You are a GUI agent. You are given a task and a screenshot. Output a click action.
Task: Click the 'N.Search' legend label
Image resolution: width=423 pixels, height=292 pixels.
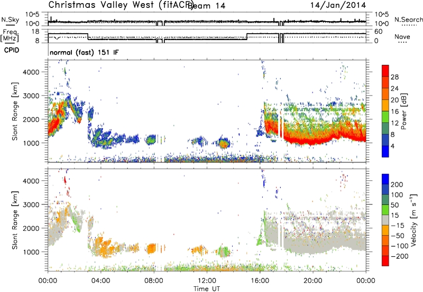(408, 20)
